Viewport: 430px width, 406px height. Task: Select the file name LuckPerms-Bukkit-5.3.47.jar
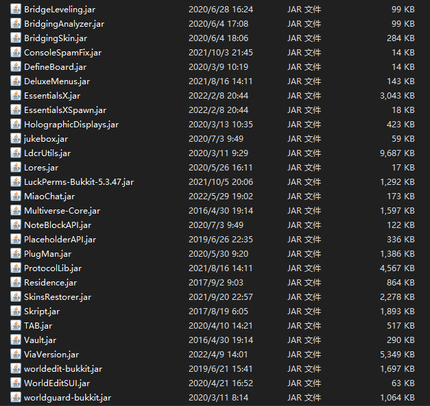pyautogui.click(x=79, y=182)
